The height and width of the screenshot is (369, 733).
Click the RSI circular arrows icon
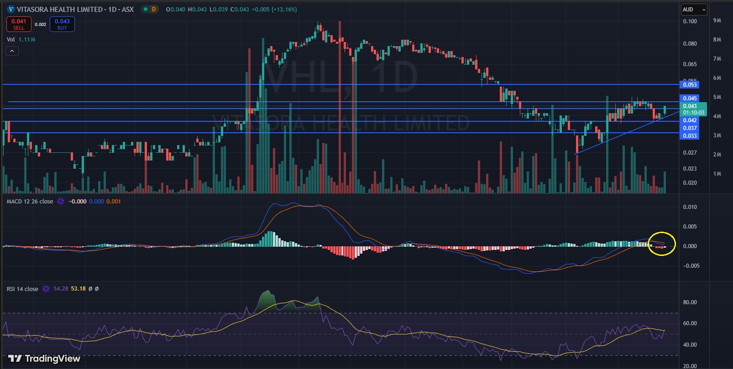tap(46, 289)
